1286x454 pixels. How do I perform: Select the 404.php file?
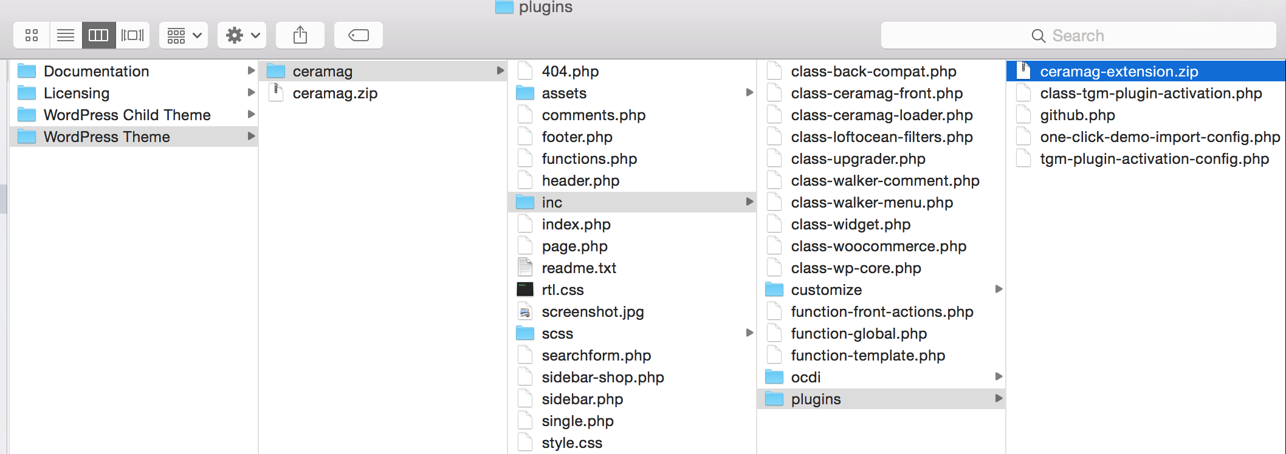click(x=631, y=71)
